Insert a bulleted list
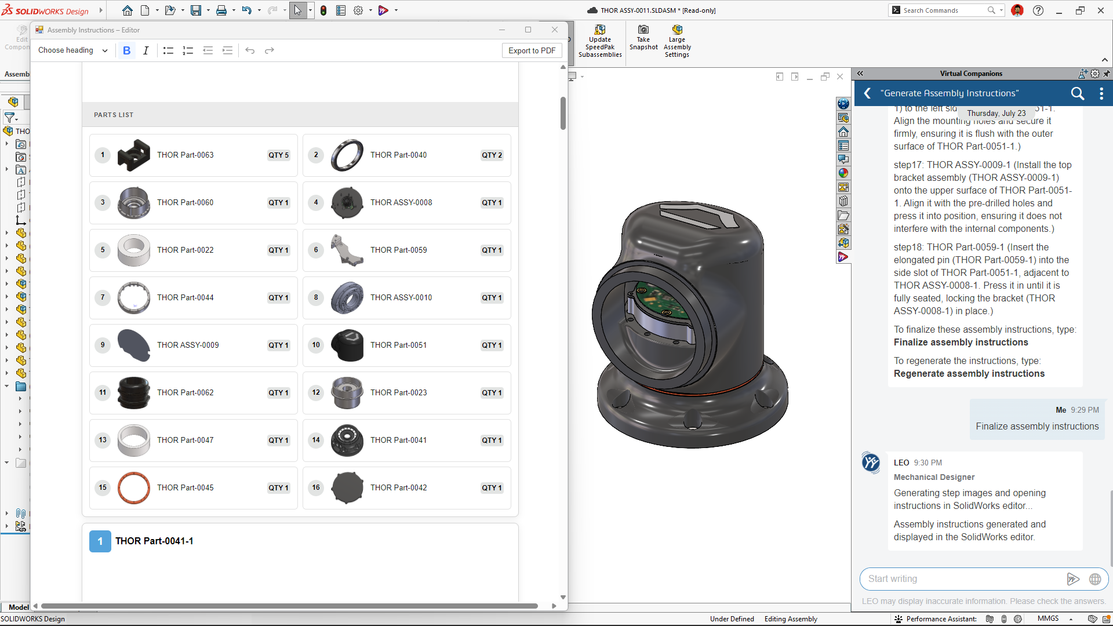 (168, 50)
